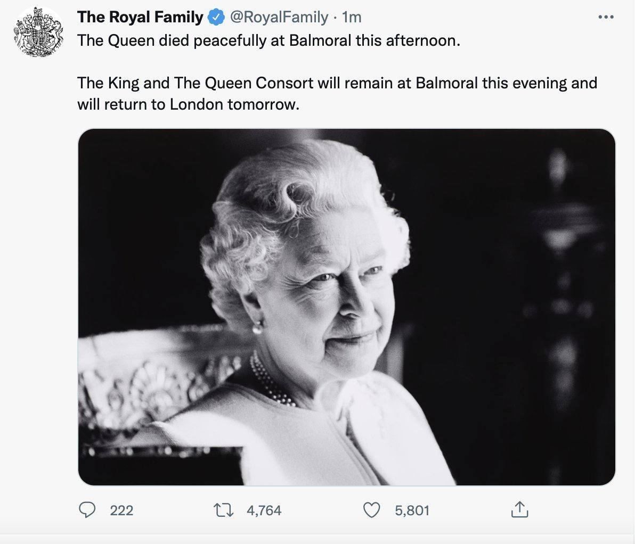Click the 5,801 likes count

[412, 511]
